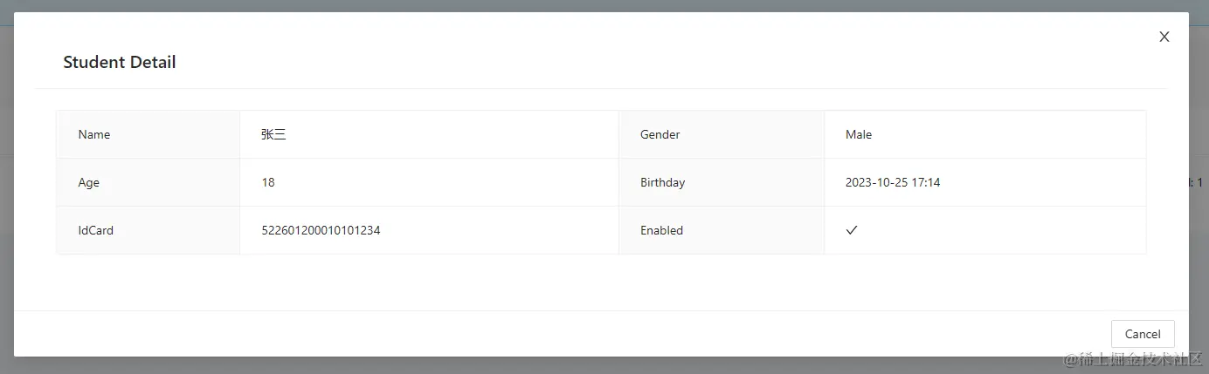The height and width of the screenshot is (374, 1209).
Task: Click the age value 18
Action: tap(268, 182)
